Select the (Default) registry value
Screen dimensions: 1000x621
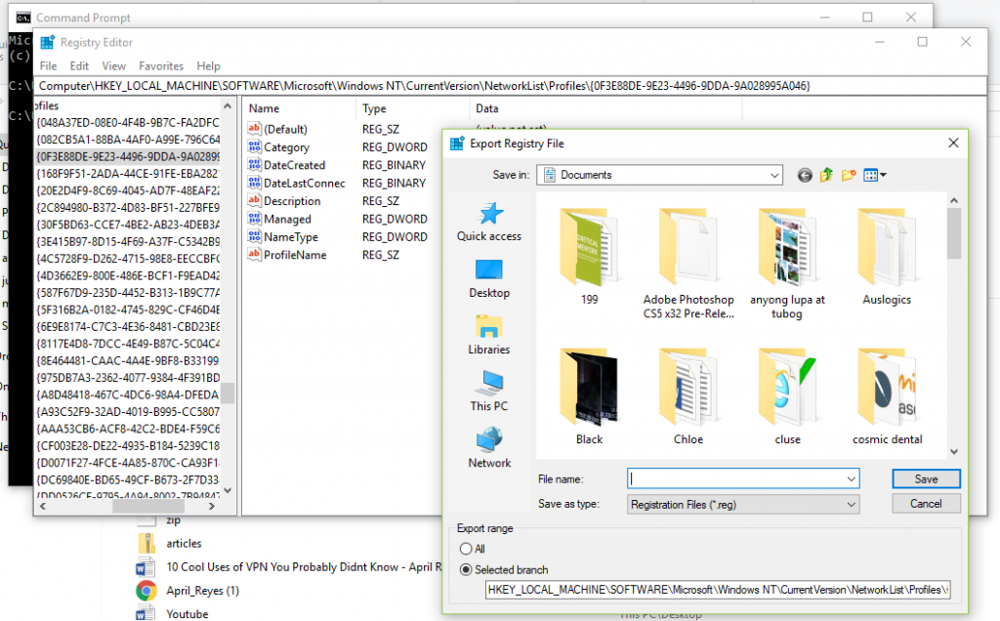[x=285, y=129]
